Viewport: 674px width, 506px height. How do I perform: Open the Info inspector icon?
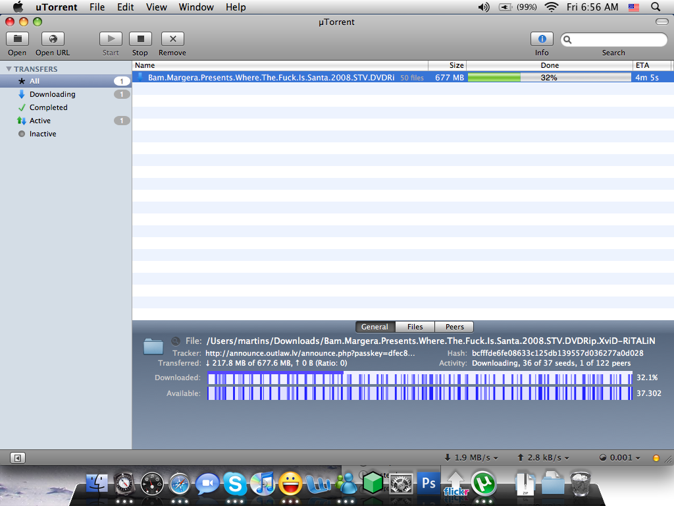click(x=542, y=39)
